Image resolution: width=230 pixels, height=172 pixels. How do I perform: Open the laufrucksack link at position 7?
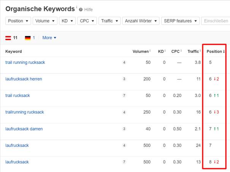click(x=17, y=145)
